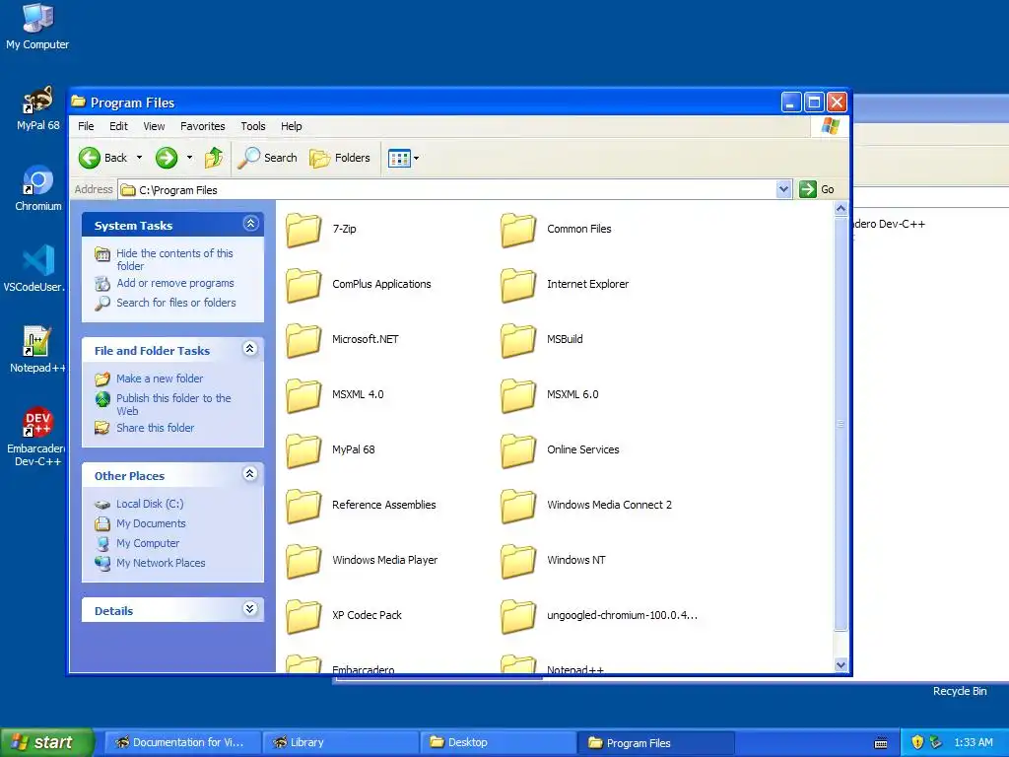The width and height of the screenshot is (1009, 757).
Task: Select the Windows Media Connect 2 folder icon
Action: [x=518, y=506]
